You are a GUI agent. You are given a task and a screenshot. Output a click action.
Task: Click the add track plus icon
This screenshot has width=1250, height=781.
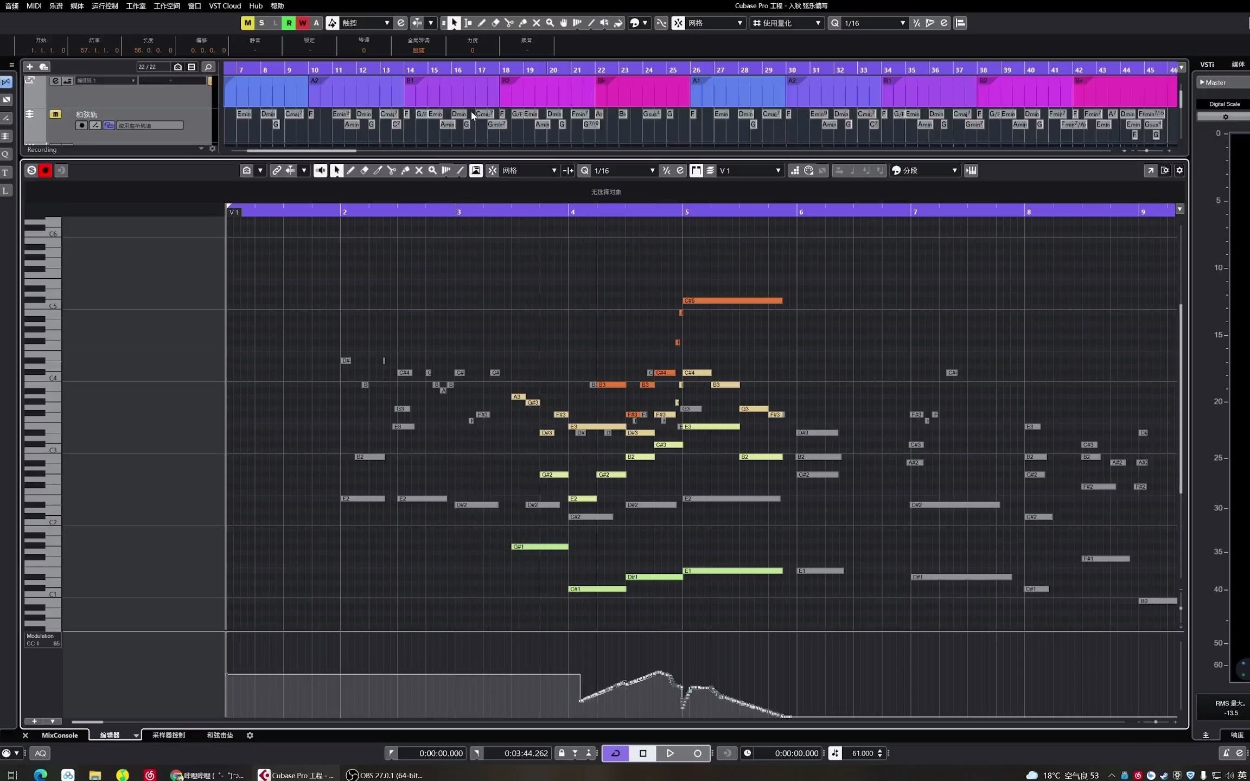tap(29, 67)
